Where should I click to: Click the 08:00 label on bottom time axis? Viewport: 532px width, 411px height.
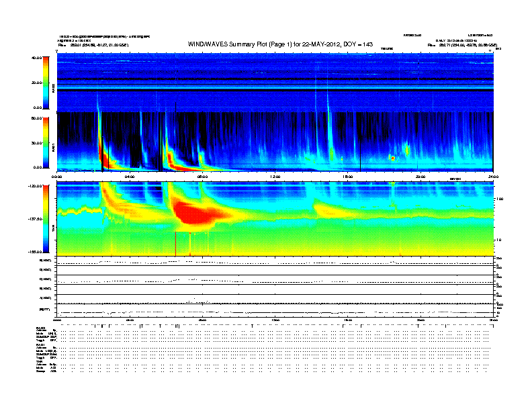tap(202, 320)
